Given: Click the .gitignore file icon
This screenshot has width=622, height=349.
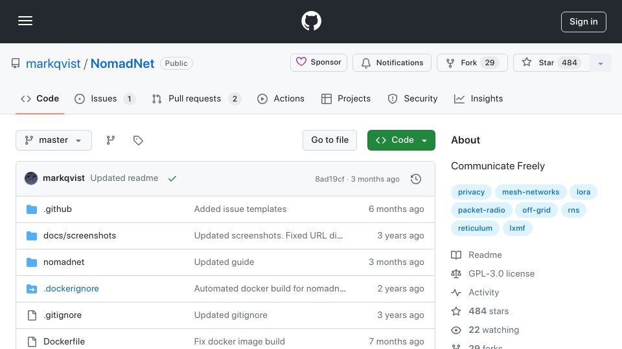Looking at the screenshot, I should (x=32, y=315).
